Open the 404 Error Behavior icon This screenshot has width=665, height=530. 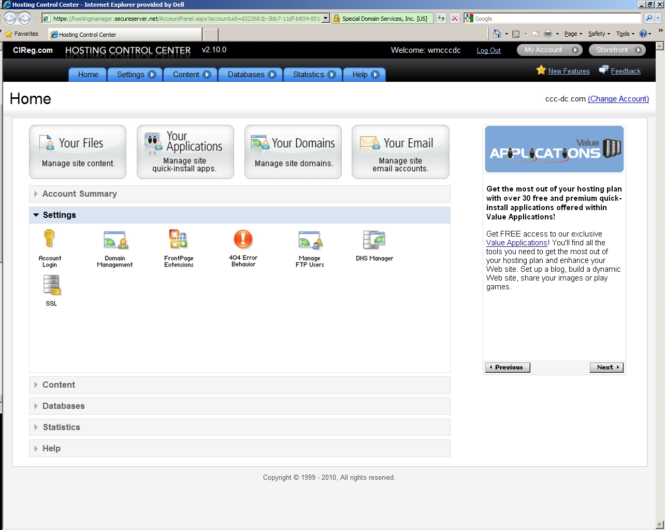(x=243, y=240)
